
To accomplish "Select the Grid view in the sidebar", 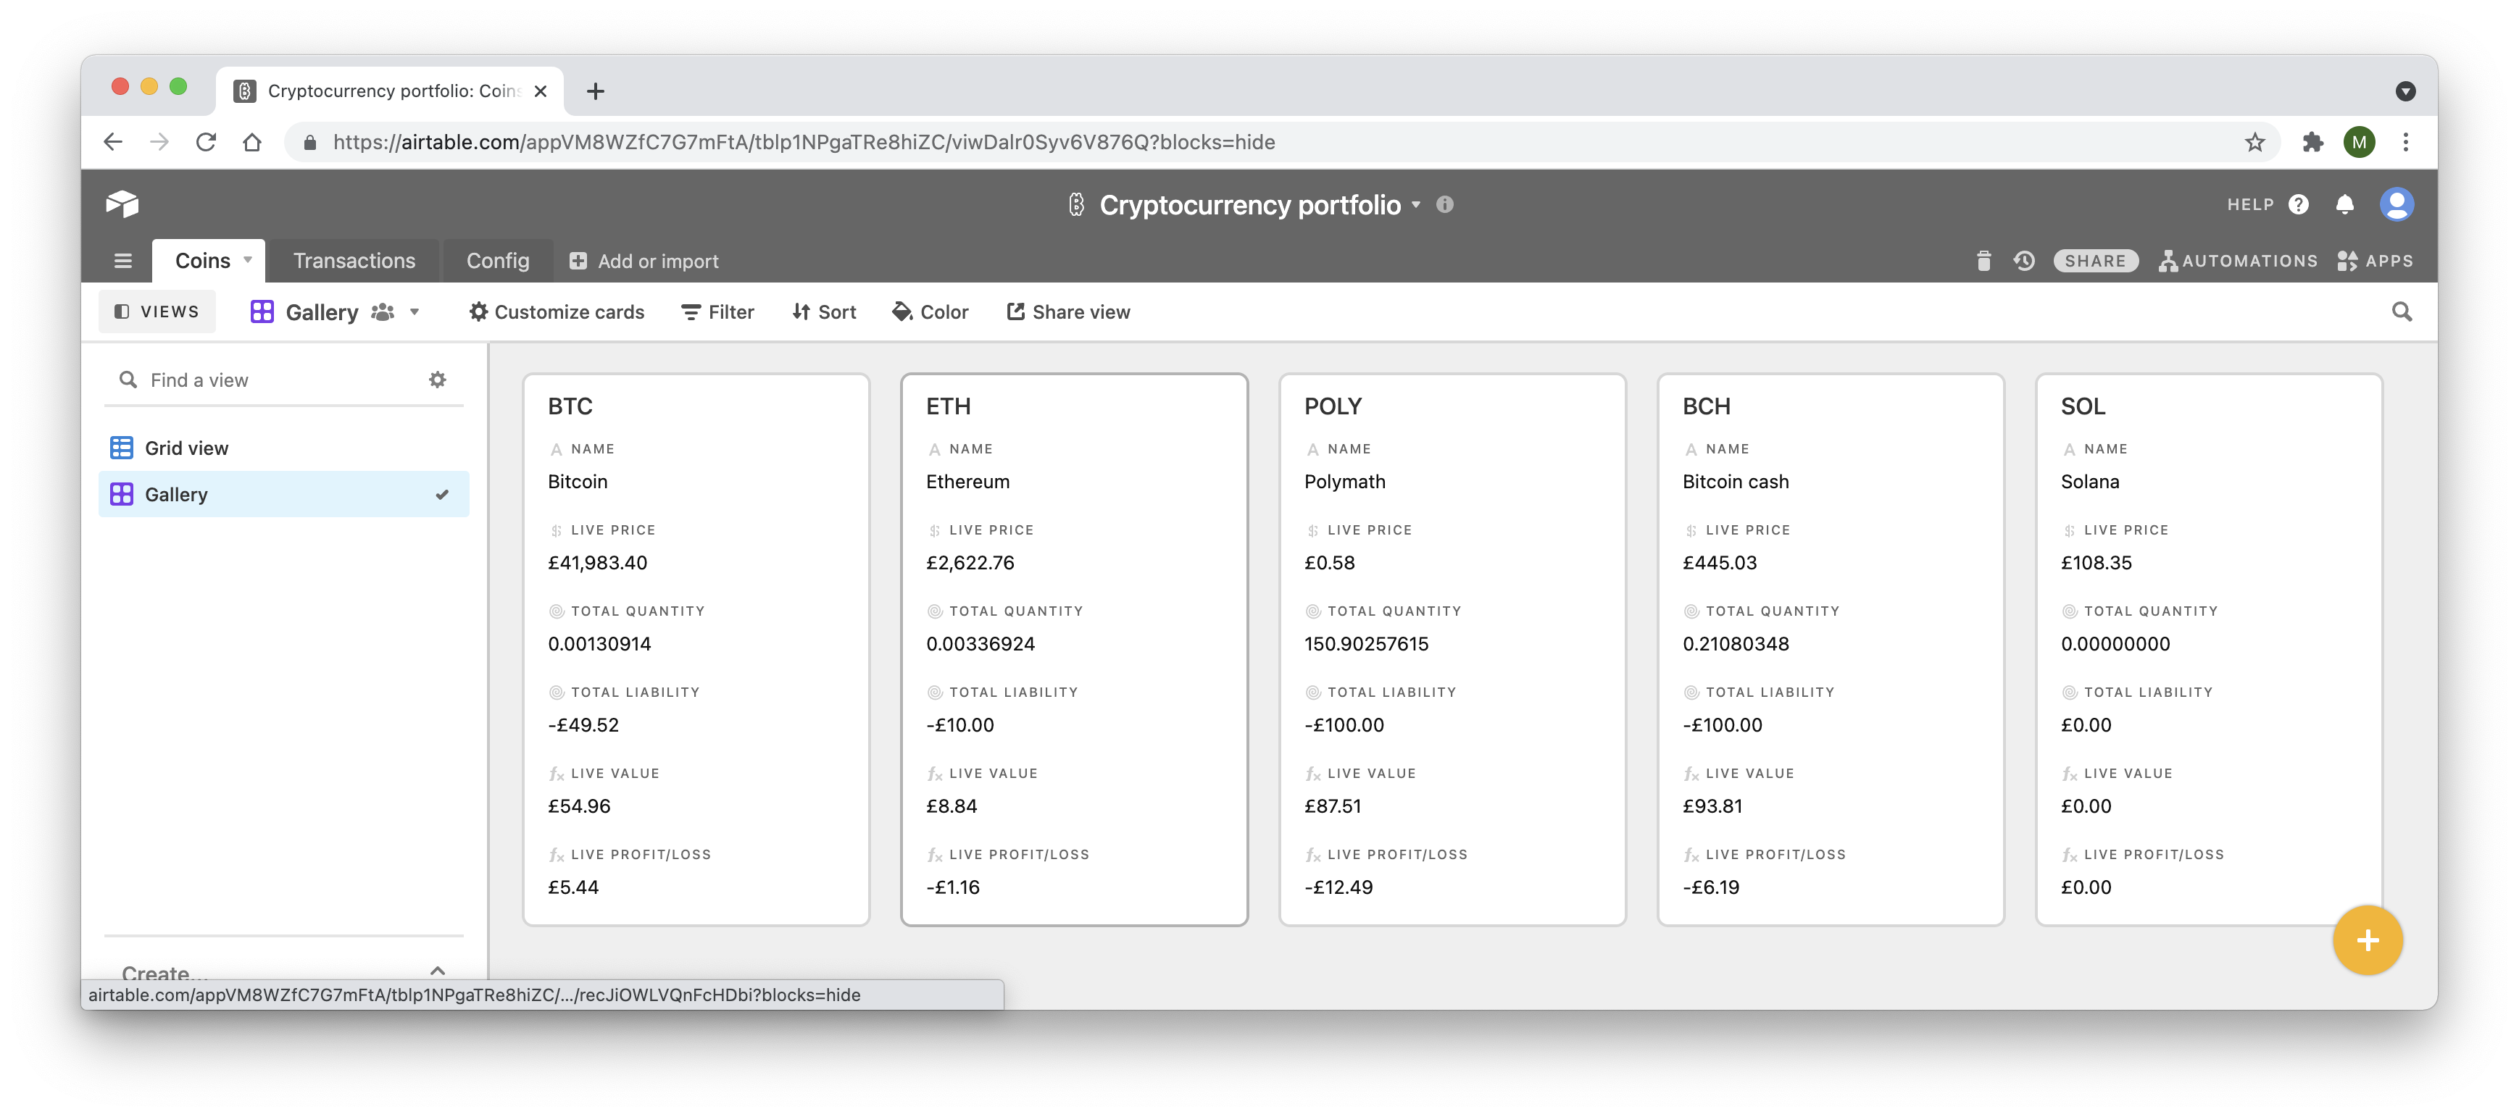I will click(188, 447).
